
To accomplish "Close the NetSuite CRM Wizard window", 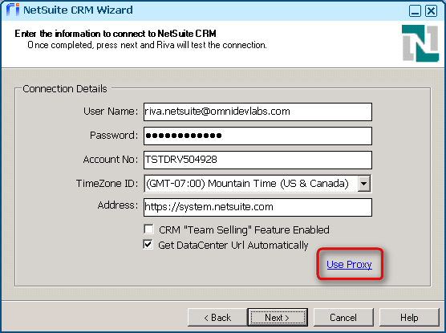I will click(432, 11).
